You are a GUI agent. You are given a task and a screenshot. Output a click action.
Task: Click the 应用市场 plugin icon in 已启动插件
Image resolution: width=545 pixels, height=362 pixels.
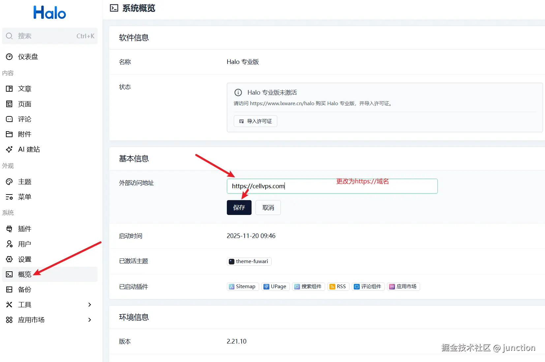[x=392, y=287]
